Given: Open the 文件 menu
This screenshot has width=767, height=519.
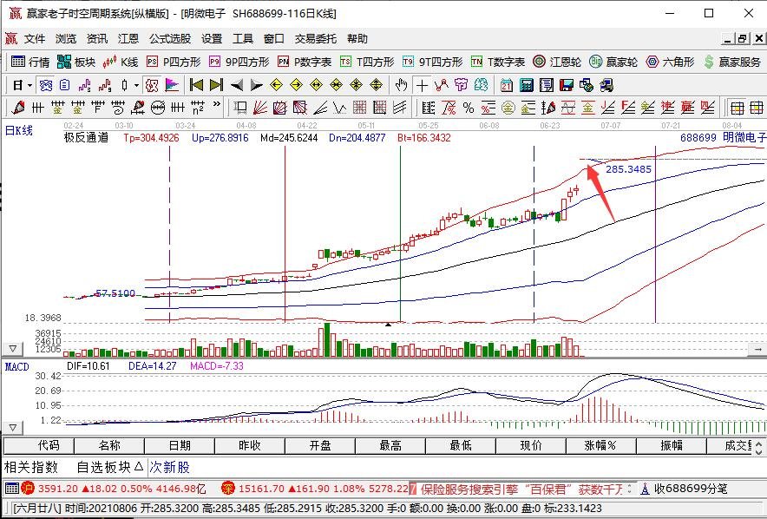Looking at the screenshot, I should click(34, 39).
